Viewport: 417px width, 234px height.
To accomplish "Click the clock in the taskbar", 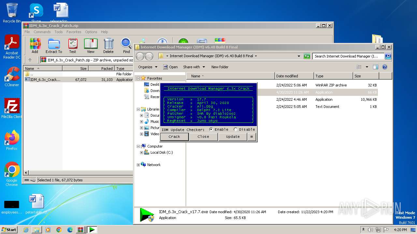I will (400, 230).
